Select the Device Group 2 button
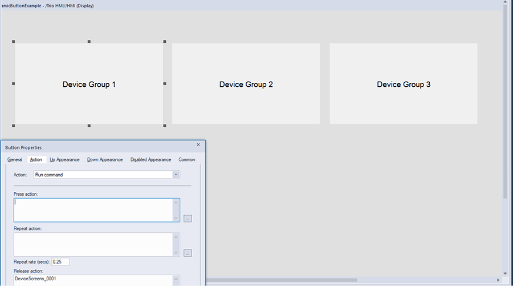Image resolution: width=513 pixels, height=286 pixels. click(x=246, y=84)
